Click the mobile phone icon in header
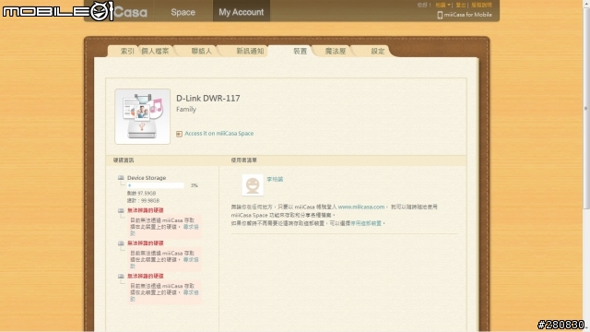The height and width of the screenshot is (332, 590). [x=440, y=15]
